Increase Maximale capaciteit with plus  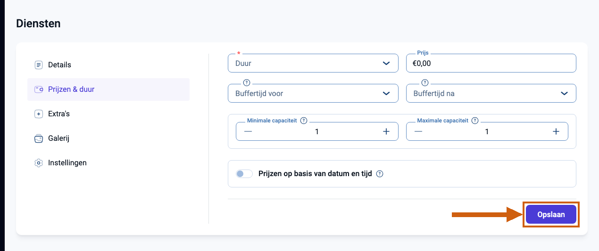point(556,131)
